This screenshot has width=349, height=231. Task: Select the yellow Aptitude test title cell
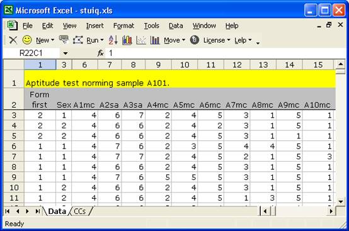(180, 79)
